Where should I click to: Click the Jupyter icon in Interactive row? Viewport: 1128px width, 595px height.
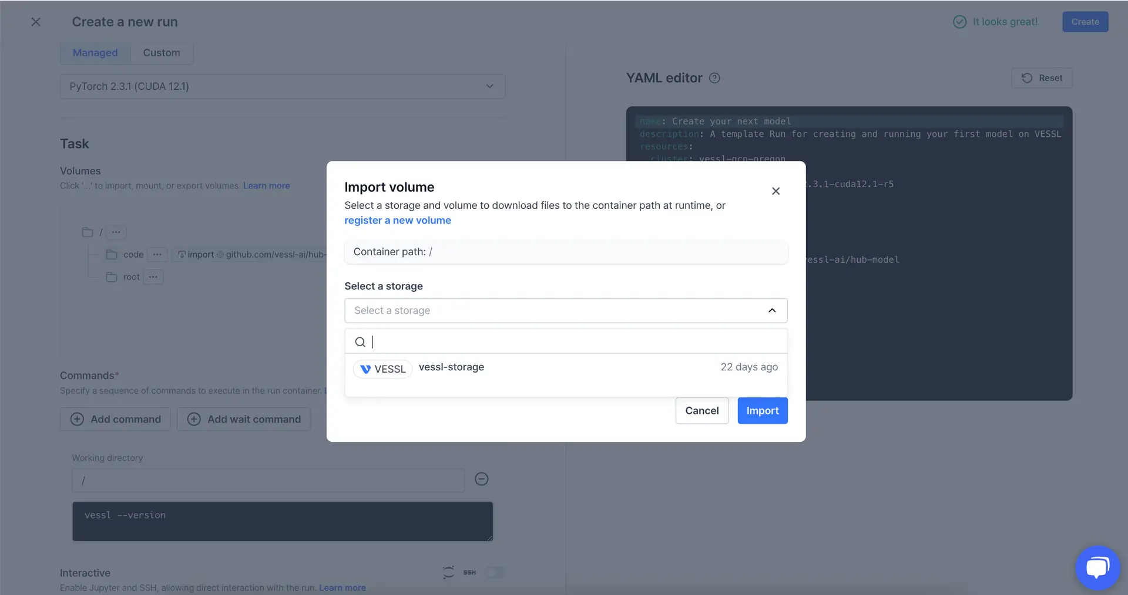click(x=449, y=573)
